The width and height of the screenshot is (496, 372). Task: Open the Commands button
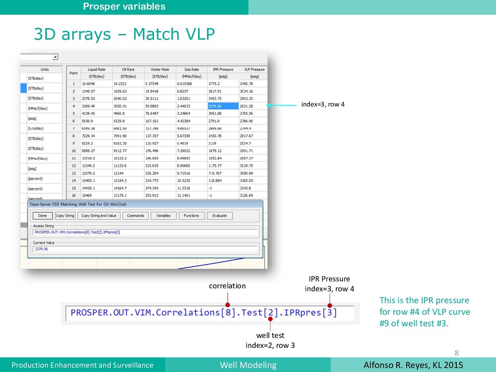pyautogui.click(x=136, y=216)
